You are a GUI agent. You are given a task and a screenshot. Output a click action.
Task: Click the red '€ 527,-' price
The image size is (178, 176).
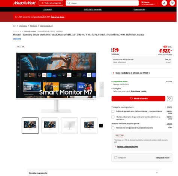click(166, 51)
